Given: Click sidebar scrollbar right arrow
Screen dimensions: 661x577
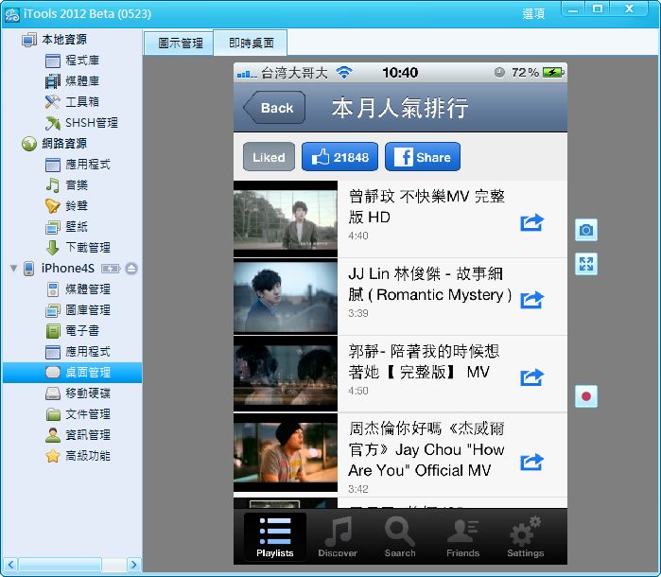Looking at the screenshot, I should pos(133,565).
